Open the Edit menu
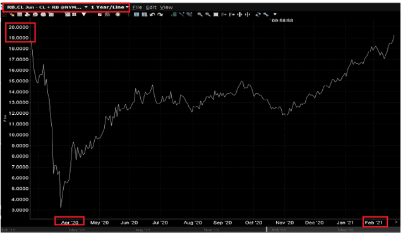 click(x=151, y=8)
